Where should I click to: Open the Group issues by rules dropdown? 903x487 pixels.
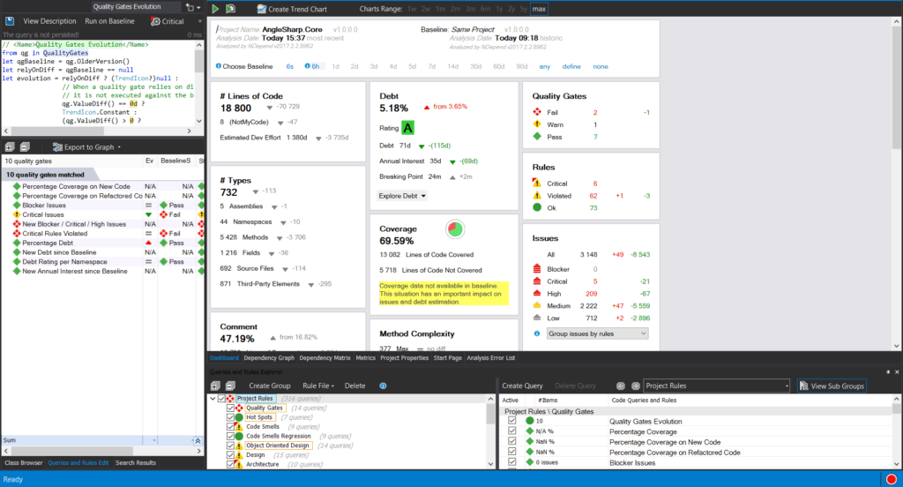(597, 333)
